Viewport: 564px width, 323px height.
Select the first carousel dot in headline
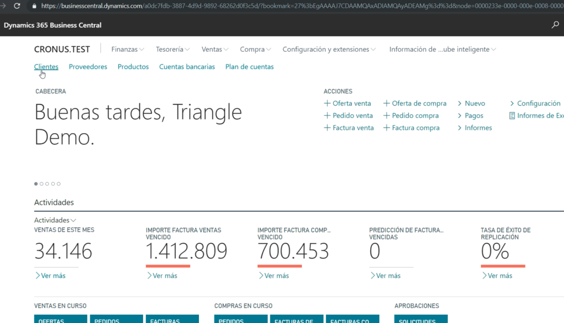[x=36, y=184]
